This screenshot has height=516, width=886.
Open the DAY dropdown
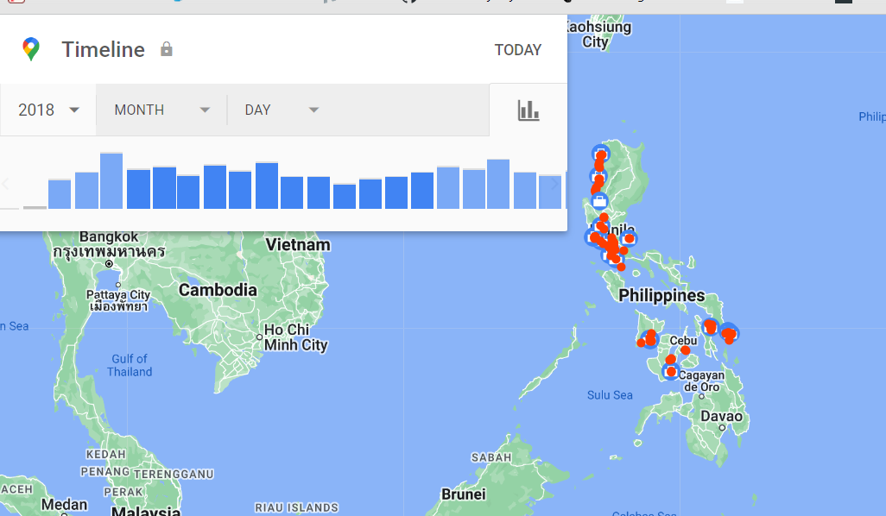click(x=282, y=110)
